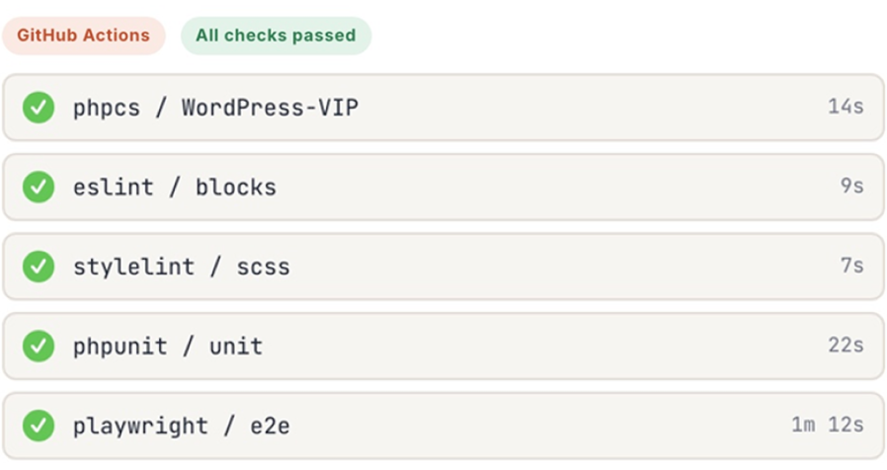Click the 22s duration on phpunit row
The height and width of the screenshot is (470, 887).
coord(846,345)
